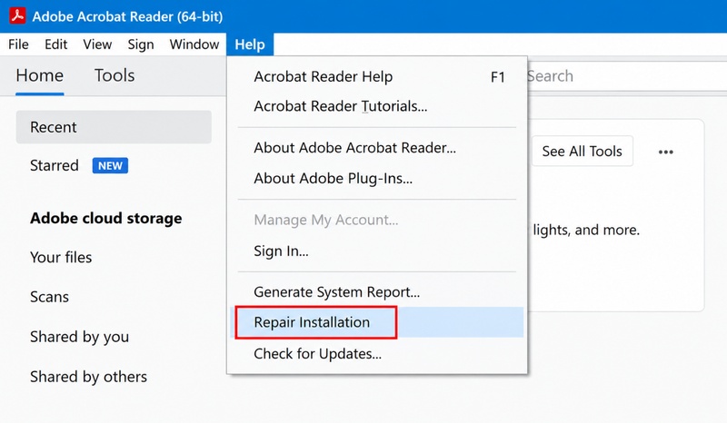Image resolution: width=727 pixels, height=423 pixels.
Task: Open the Window menu
Action: [x=194, y=44]
